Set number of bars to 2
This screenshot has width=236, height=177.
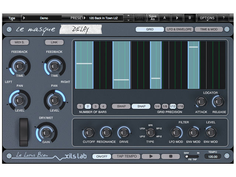click(88, 107)
